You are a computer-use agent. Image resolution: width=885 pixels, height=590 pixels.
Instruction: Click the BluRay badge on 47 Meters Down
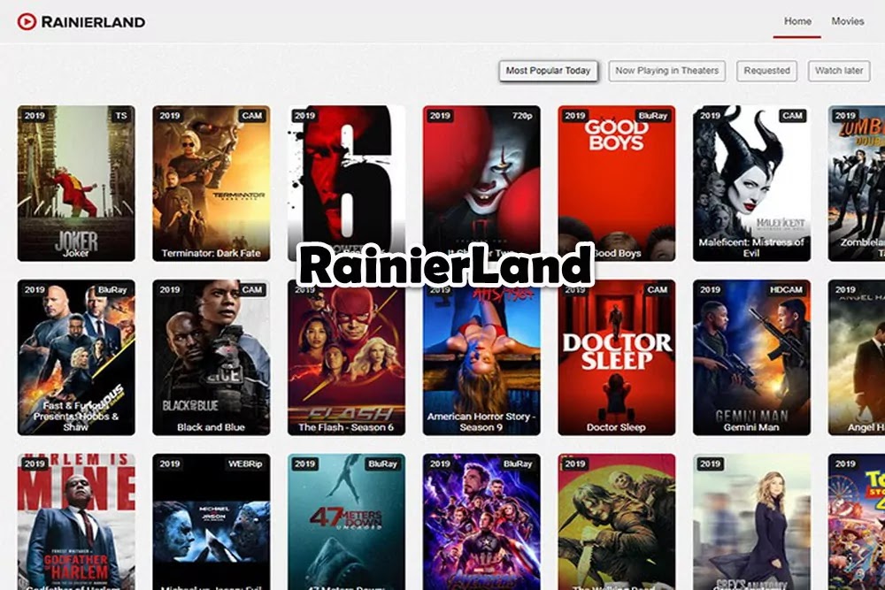click(x=382, y=464)
